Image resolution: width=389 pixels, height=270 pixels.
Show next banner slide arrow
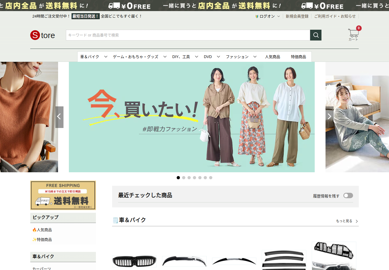(x=329, y=117)
